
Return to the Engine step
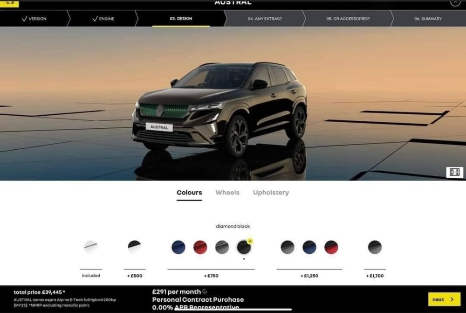click(x=103, y=19)
